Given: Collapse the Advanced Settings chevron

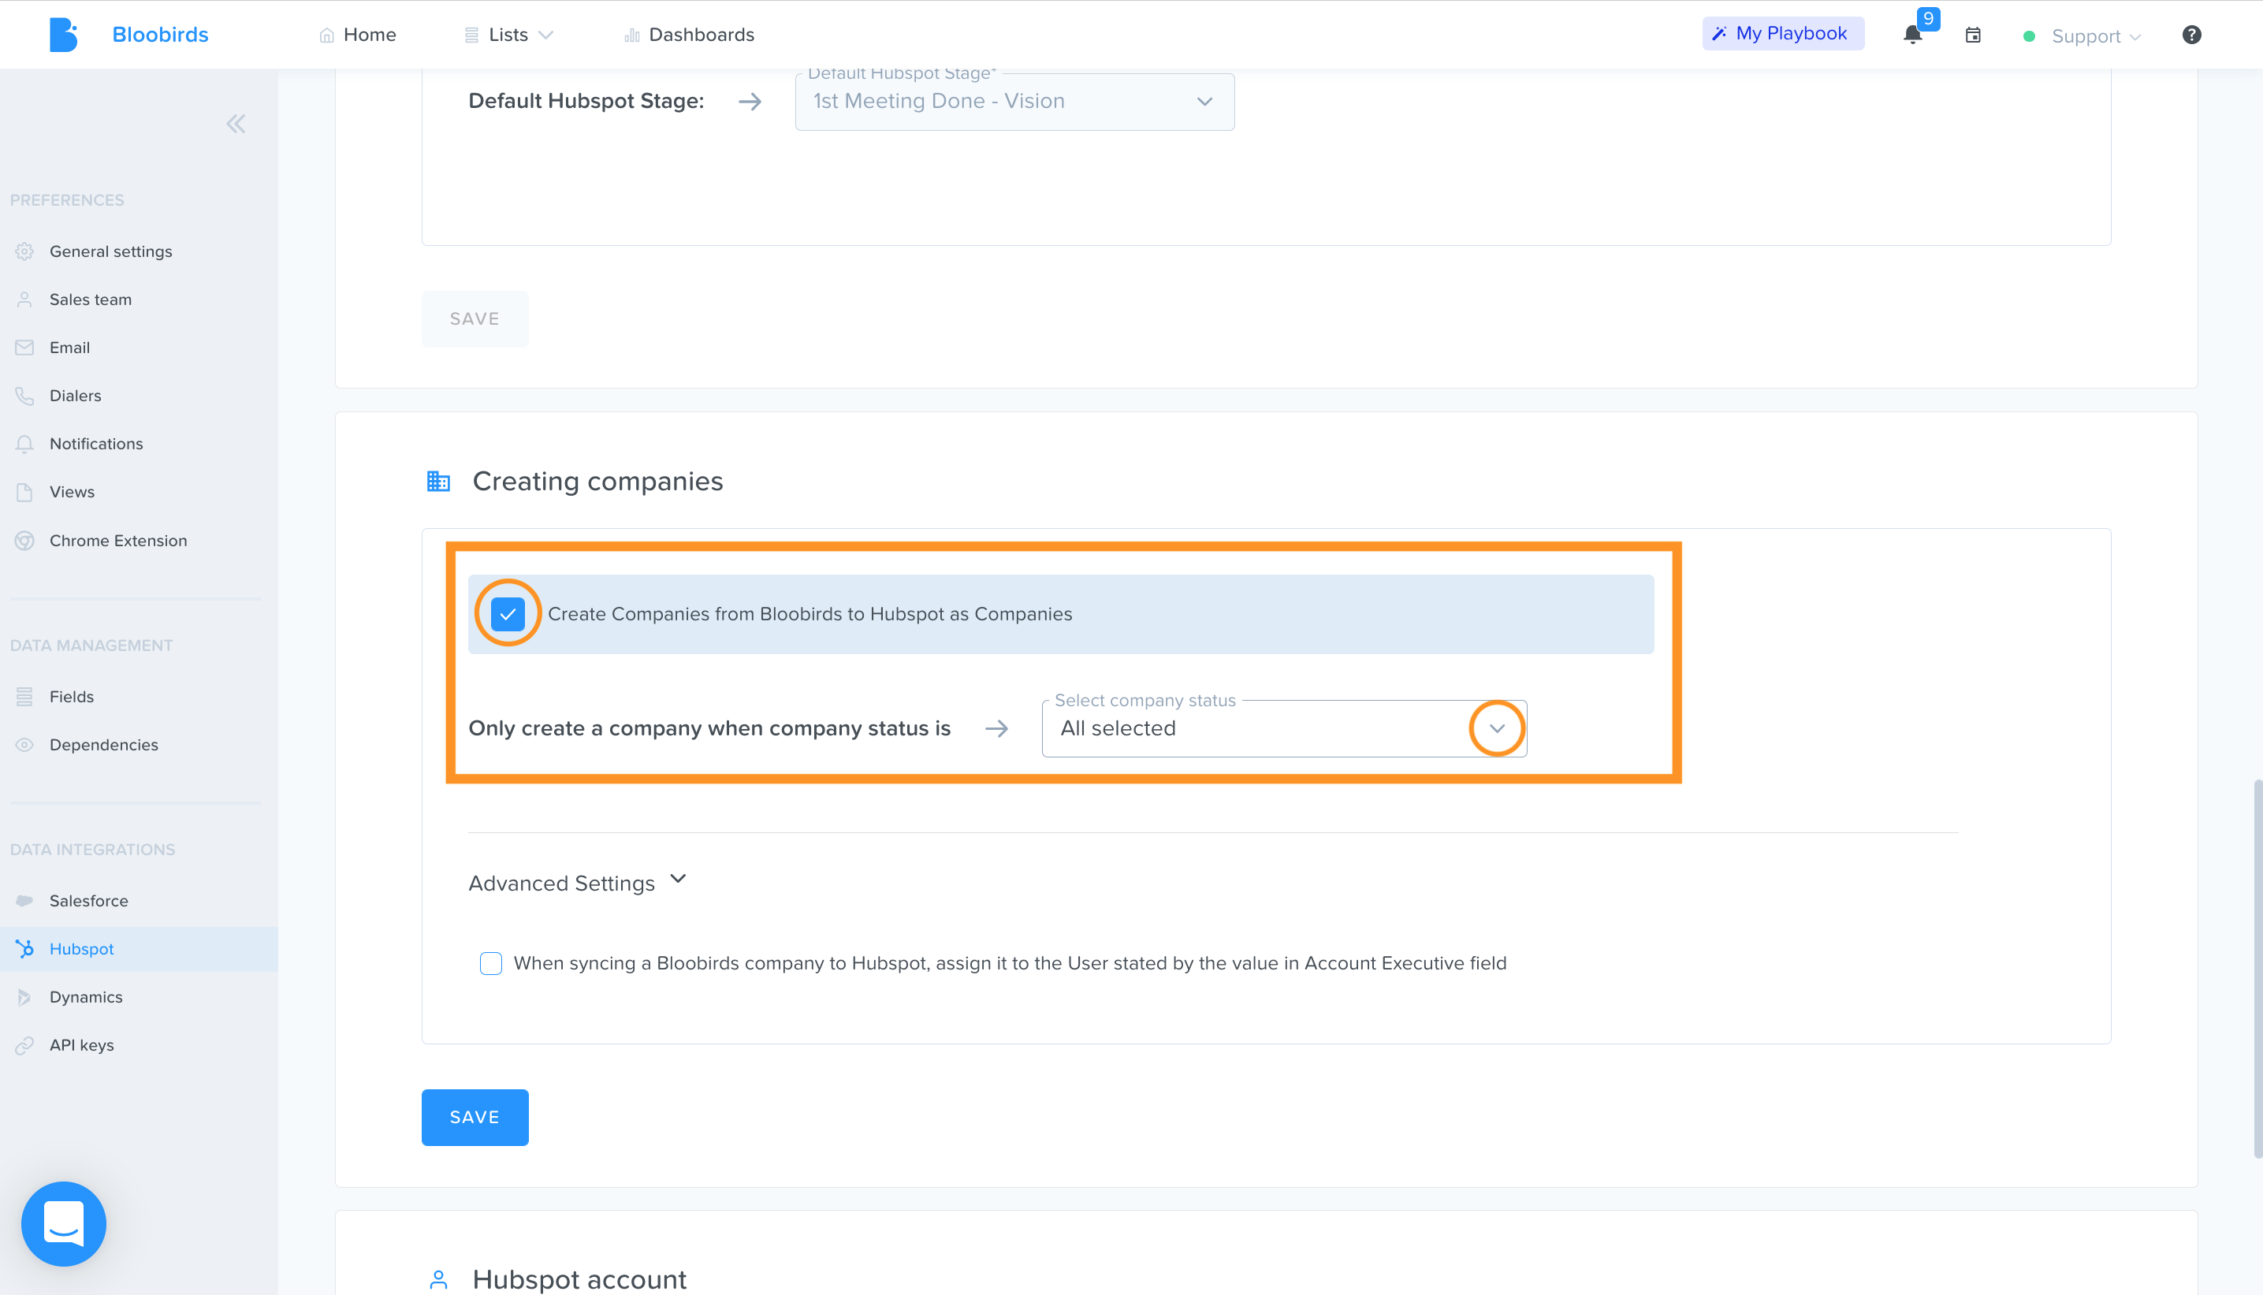Looking at the screenshot, I should pyautogui.click(x=679, y=879).
